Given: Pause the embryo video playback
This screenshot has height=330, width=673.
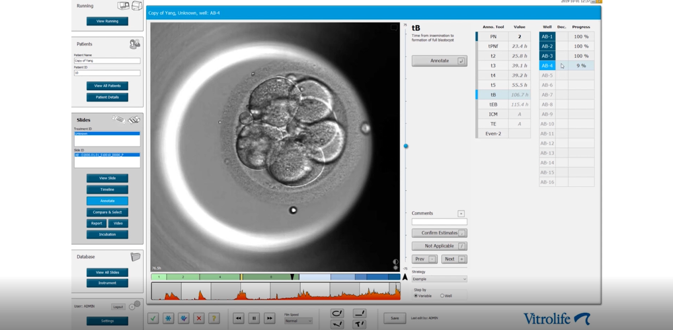Looking at the screenshot, I should (254, 318).
